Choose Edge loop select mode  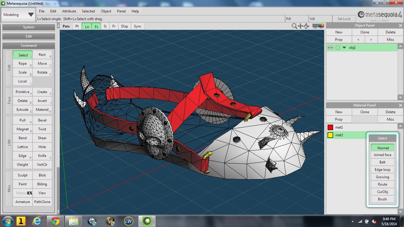tap(382, 170)
